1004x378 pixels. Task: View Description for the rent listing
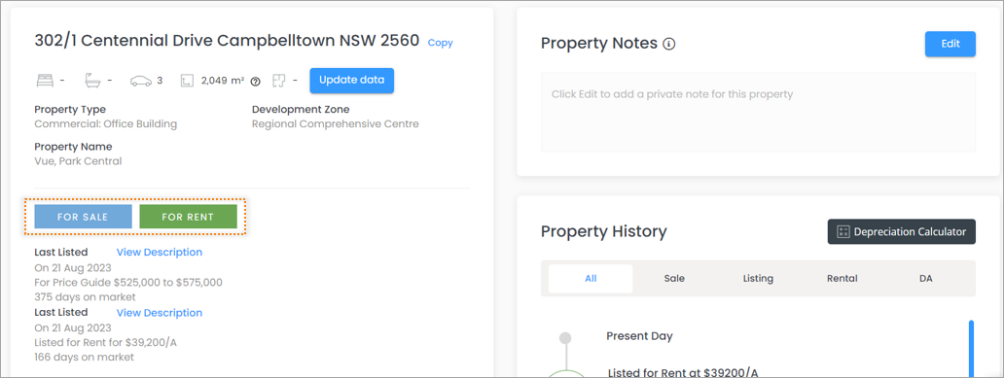[160, 313]
